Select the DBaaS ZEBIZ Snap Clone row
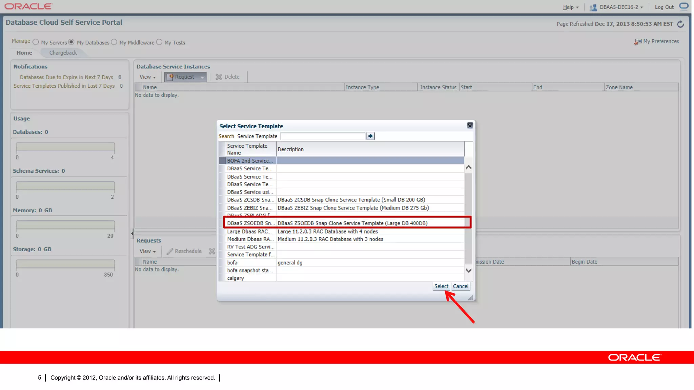Image resolution: width=694 pixels, height=390 pixels. coord(342,208)
